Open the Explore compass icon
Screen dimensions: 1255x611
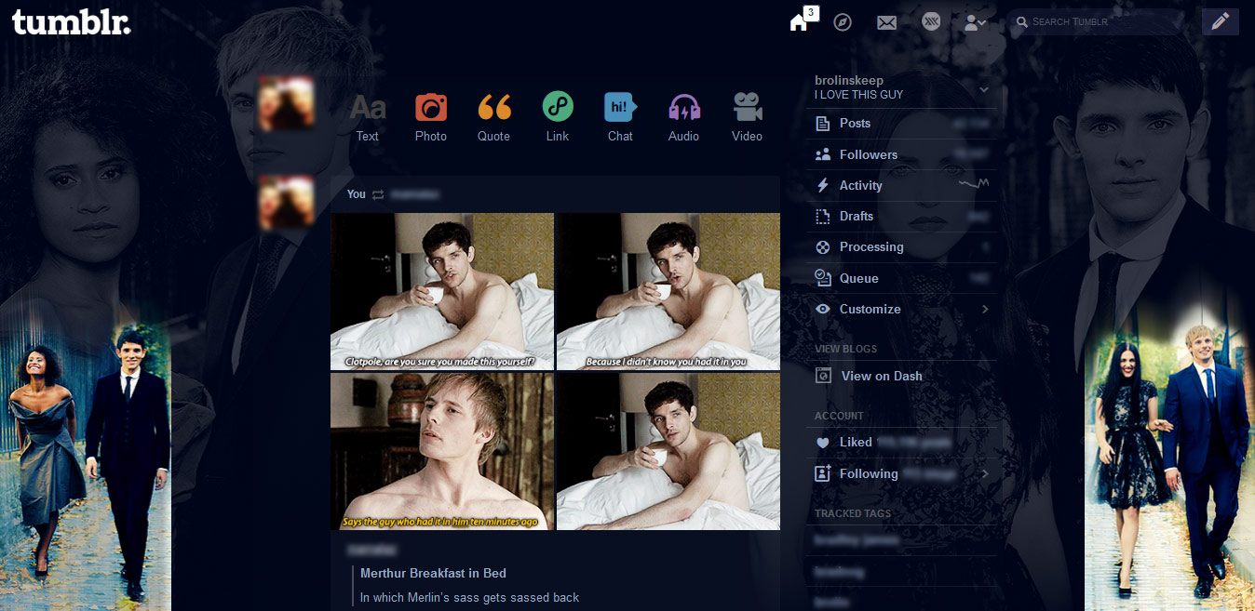(843, 21)
